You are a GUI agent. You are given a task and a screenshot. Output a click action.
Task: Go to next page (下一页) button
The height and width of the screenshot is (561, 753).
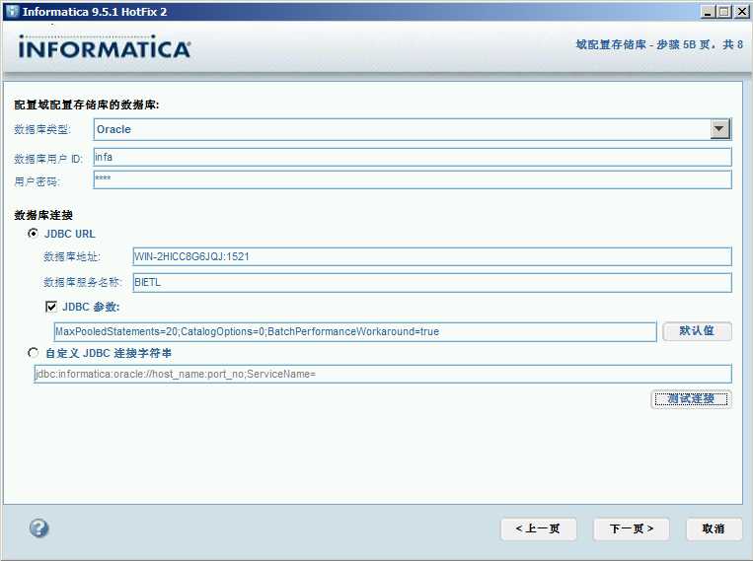click(x=632, y=528)
